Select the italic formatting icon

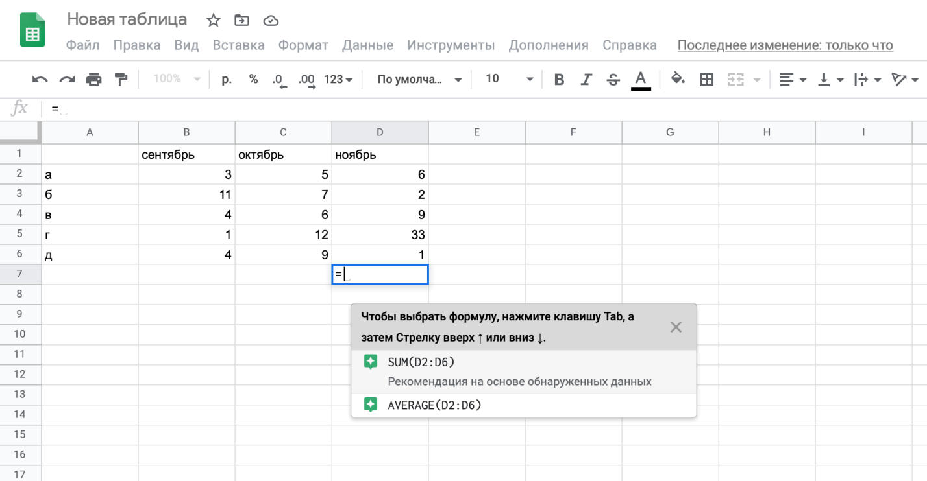tap(586, 79)
